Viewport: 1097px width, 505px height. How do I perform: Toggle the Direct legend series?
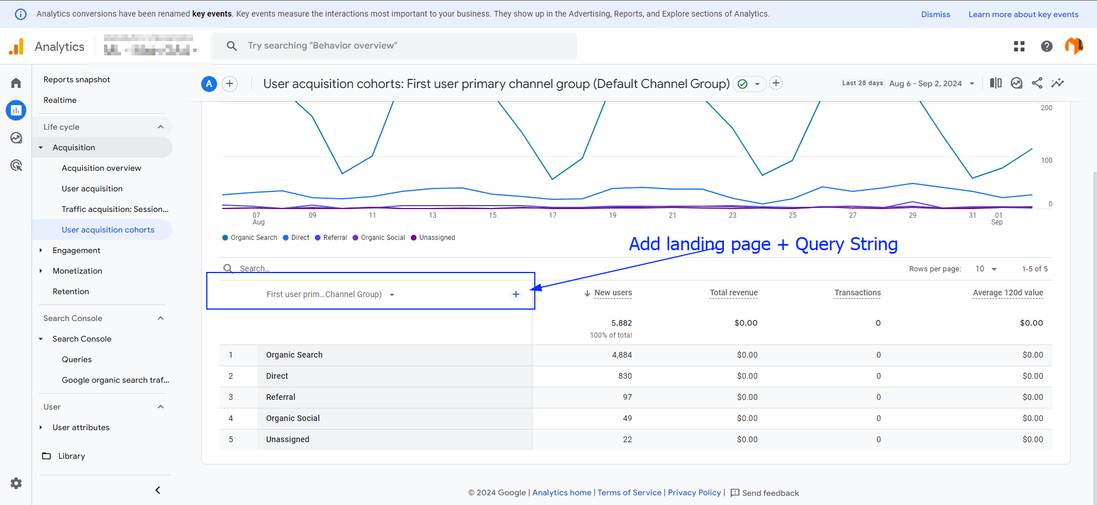pyautogui.click(x=296, y=238)
